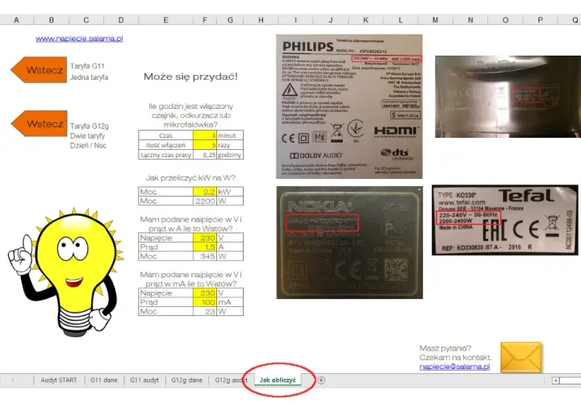Screen dimensions: 581x403
Task: Select the Czas yellow value cell
Action: (204, 135)
